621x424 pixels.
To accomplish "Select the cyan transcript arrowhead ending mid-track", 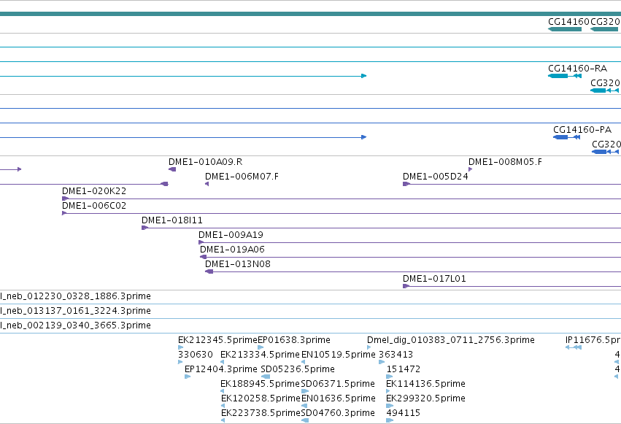I will pyautogui.click(x=364, y=76).
